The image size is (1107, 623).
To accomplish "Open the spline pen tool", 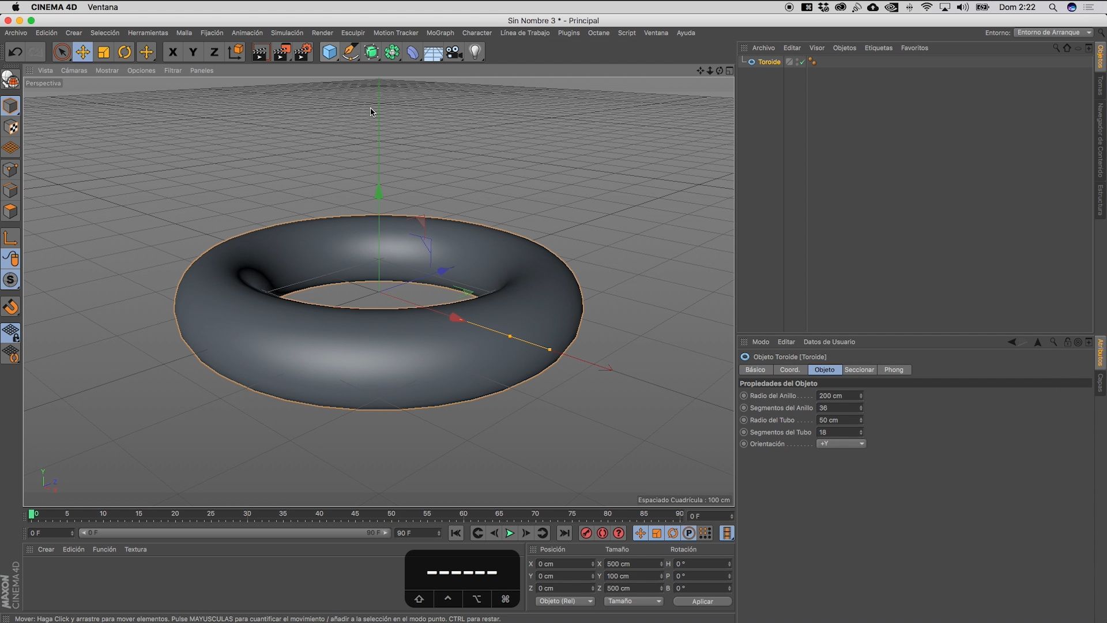I will pos(351,52).
